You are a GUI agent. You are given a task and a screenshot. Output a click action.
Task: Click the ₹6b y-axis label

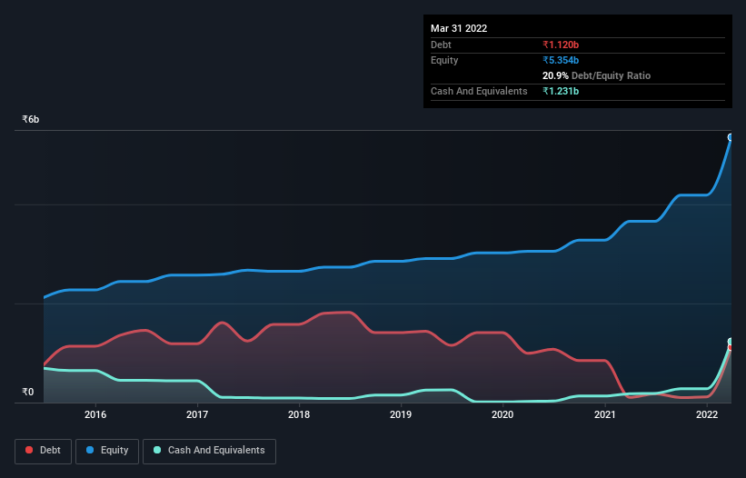(x=31, y=119)
